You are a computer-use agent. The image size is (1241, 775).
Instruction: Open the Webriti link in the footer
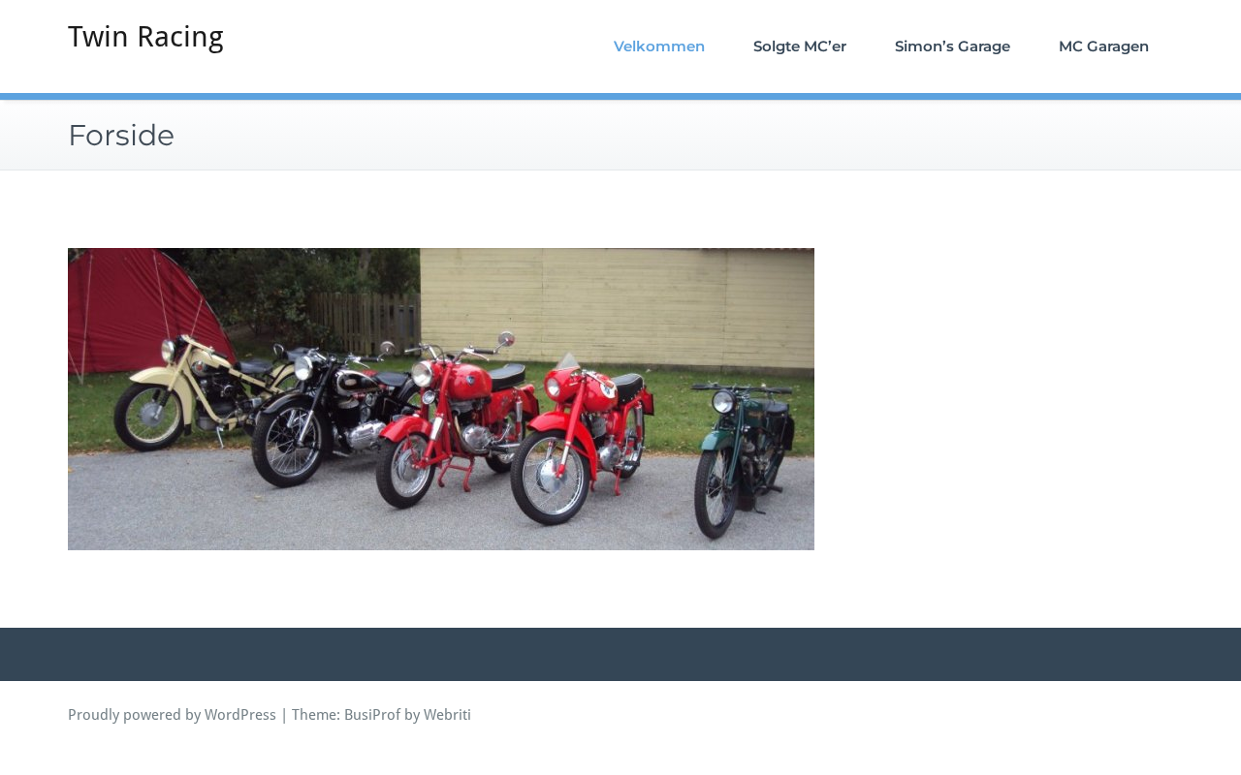[447, 715]
